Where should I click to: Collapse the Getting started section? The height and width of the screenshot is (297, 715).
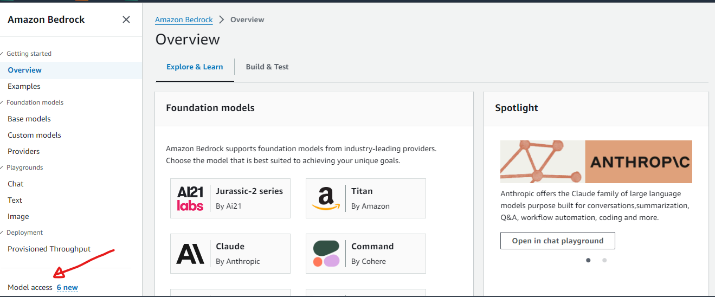3,54
